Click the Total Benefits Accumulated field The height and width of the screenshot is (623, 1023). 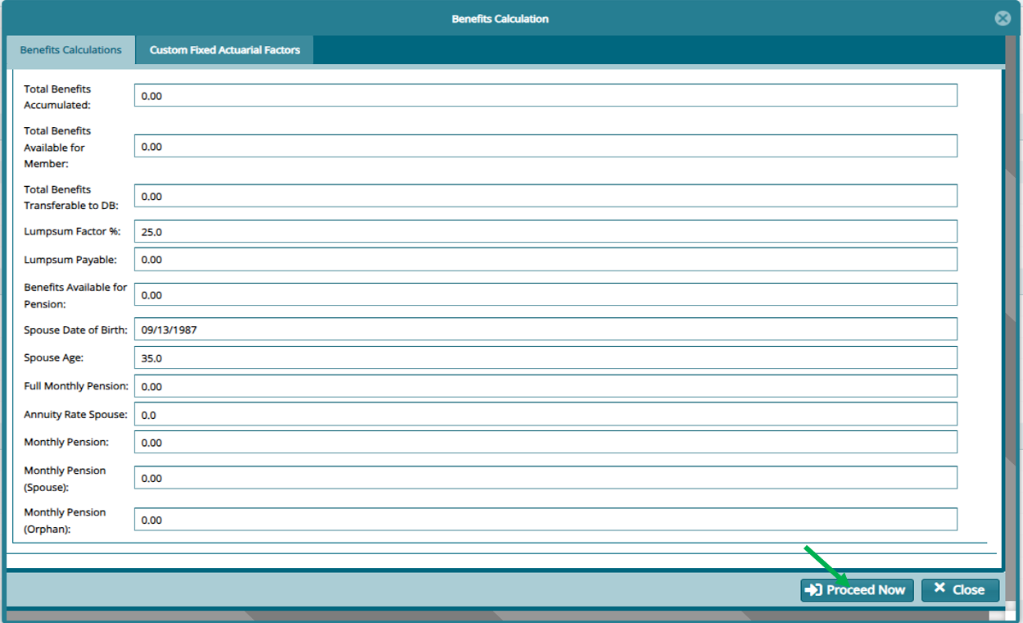pyautogui.click(x=545, y=96)
